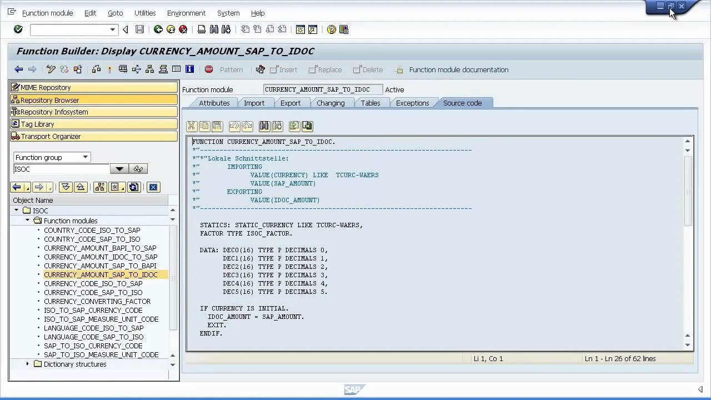Open the Utilities menu

(x=145, y=13)
